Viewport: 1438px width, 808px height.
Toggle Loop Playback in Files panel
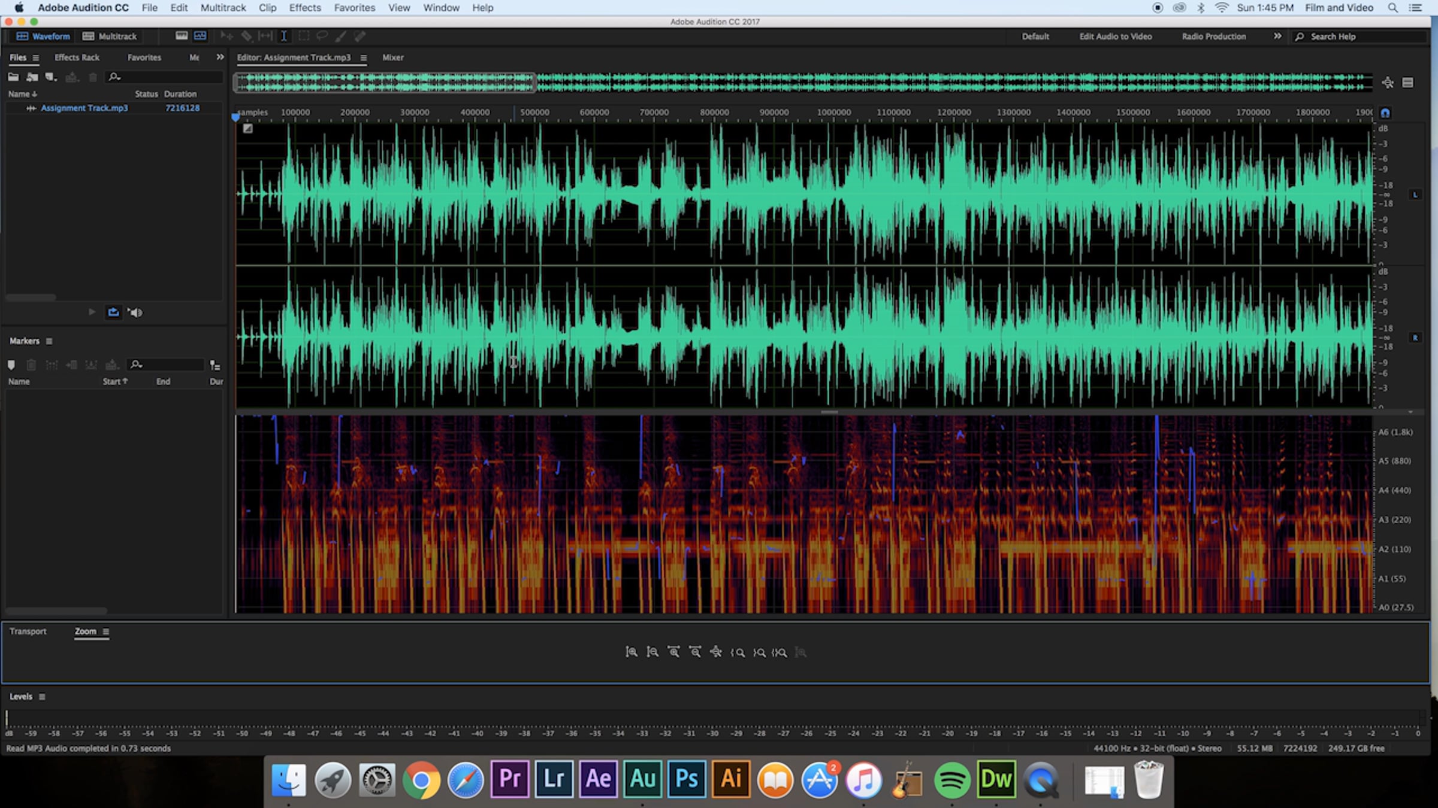[x=113, y=312]
